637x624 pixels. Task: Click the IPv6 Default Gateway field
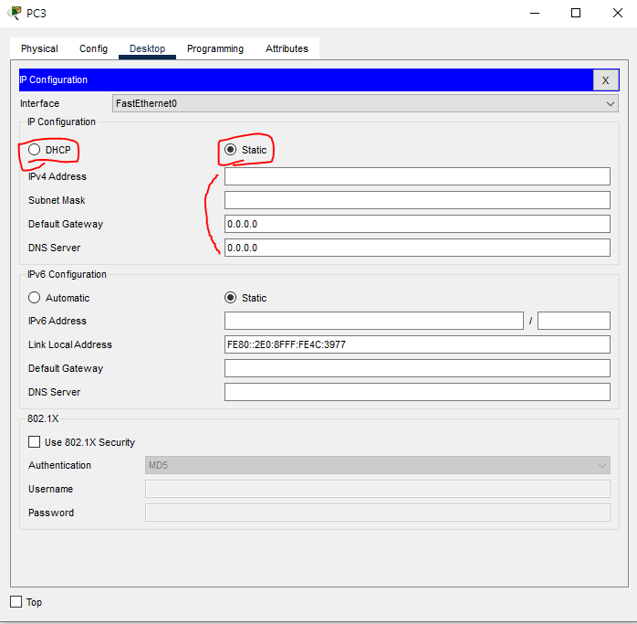point(417,368)
